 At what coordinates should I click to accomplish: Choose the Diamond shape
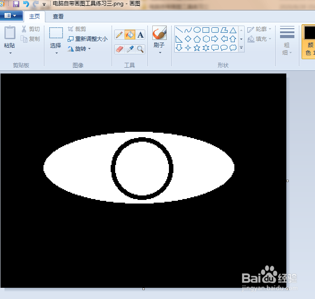click(x=188, y=39)
